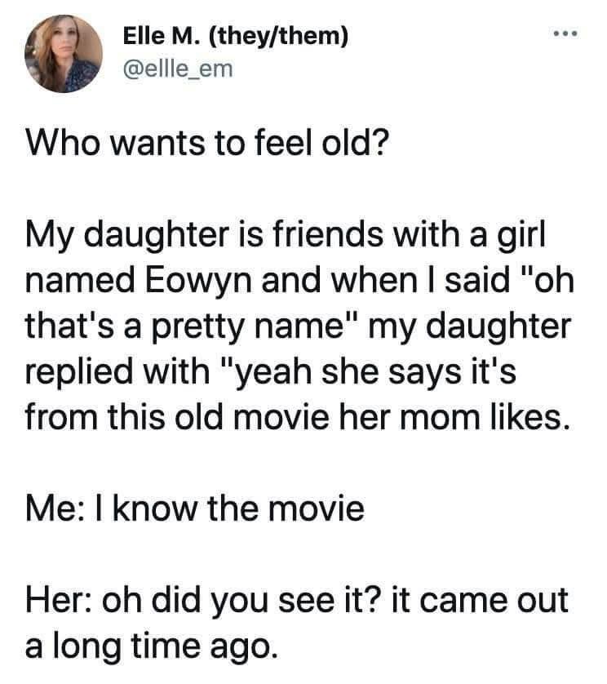Select the last line 'a long time ago.'
This screenshot has width=607, height=684.
[x=151, y=646]
